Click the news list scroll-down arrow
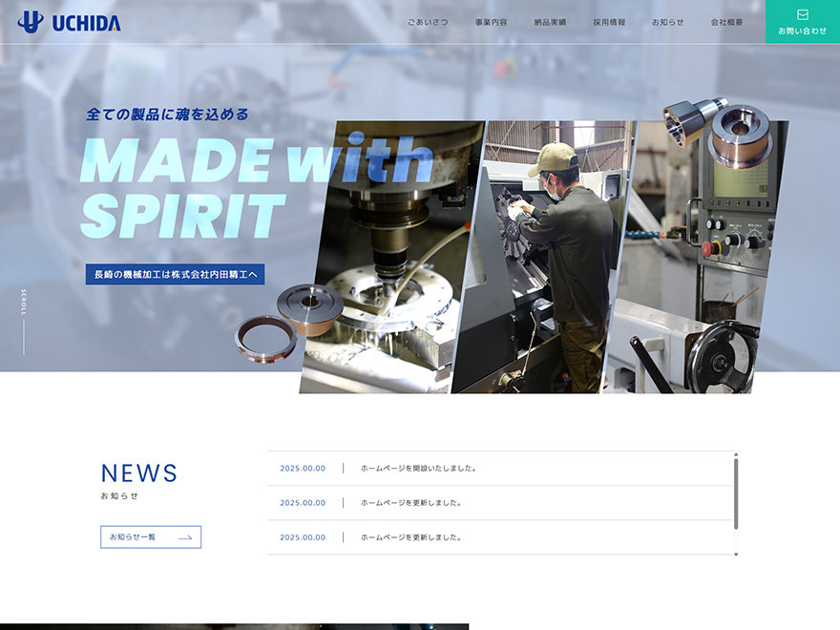This screenshot has height=630, width=840. 735,554
